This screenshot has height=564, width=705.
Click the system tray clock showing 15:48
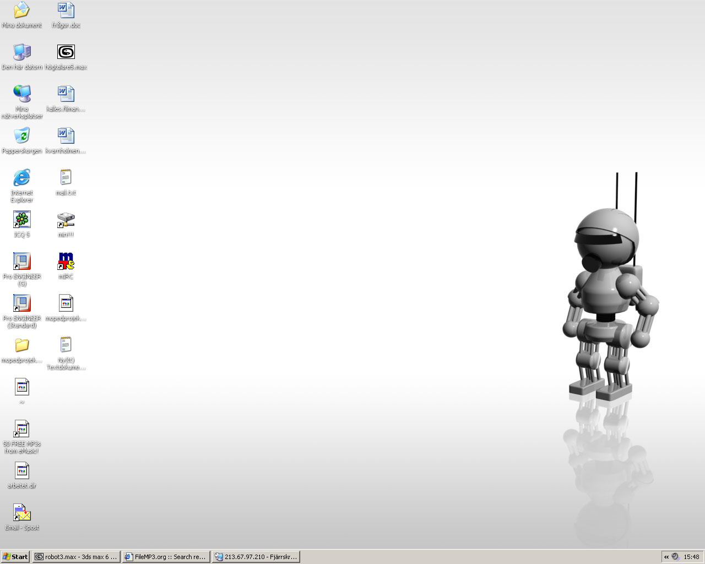[x=691, y=557]
